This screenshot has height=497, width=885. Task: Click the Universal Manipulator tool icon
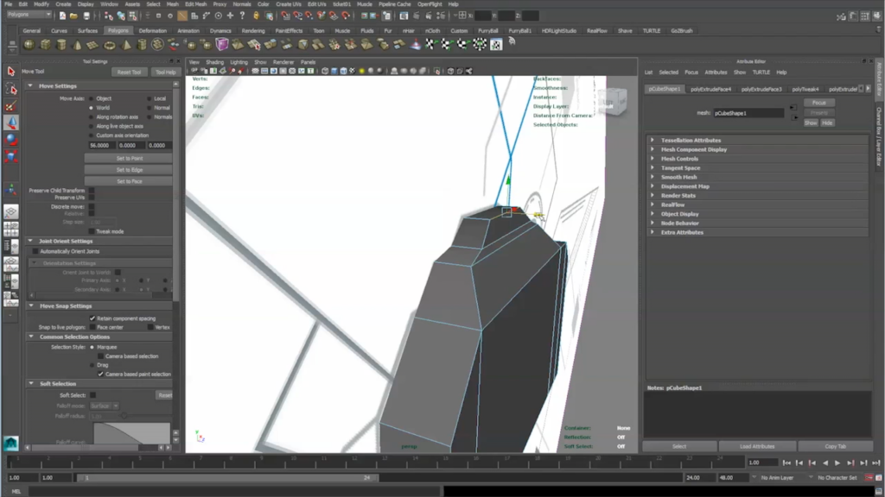tap(10, 190)
